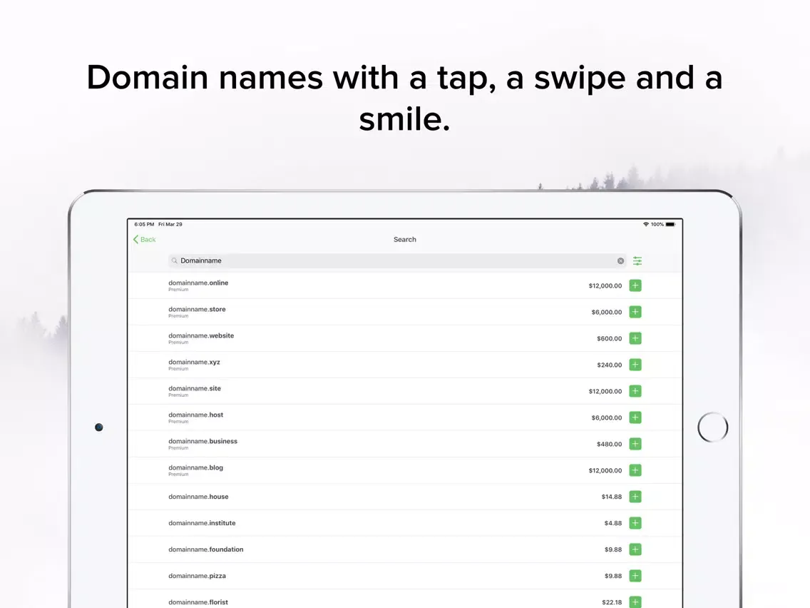Viewport: 810px width, 608px height.
Task: Add domainname.store to cart
Action: point(635,312)
